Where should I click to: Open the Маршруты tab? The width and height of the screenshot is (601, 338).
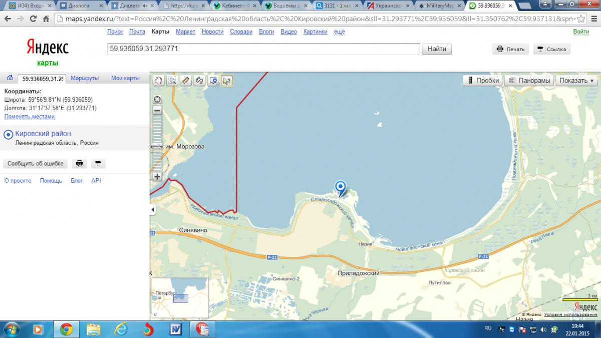(x=85, y=79)
